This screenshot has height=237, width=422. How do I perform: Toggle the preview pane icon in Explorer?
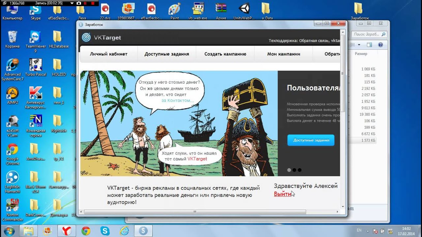tap(369, 45)
